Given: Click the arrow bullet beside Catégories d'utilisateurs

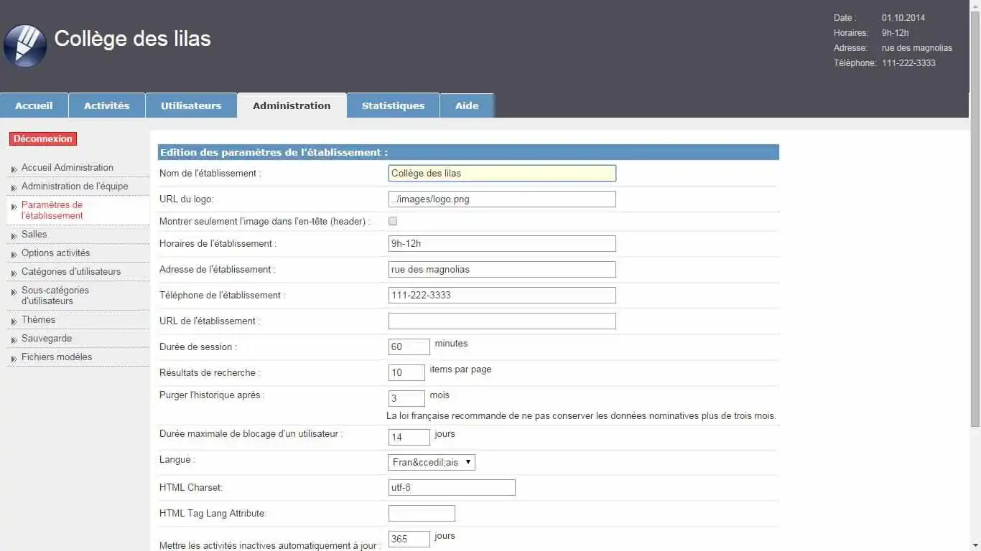Looking at the screenshot, I should (14, 273).
